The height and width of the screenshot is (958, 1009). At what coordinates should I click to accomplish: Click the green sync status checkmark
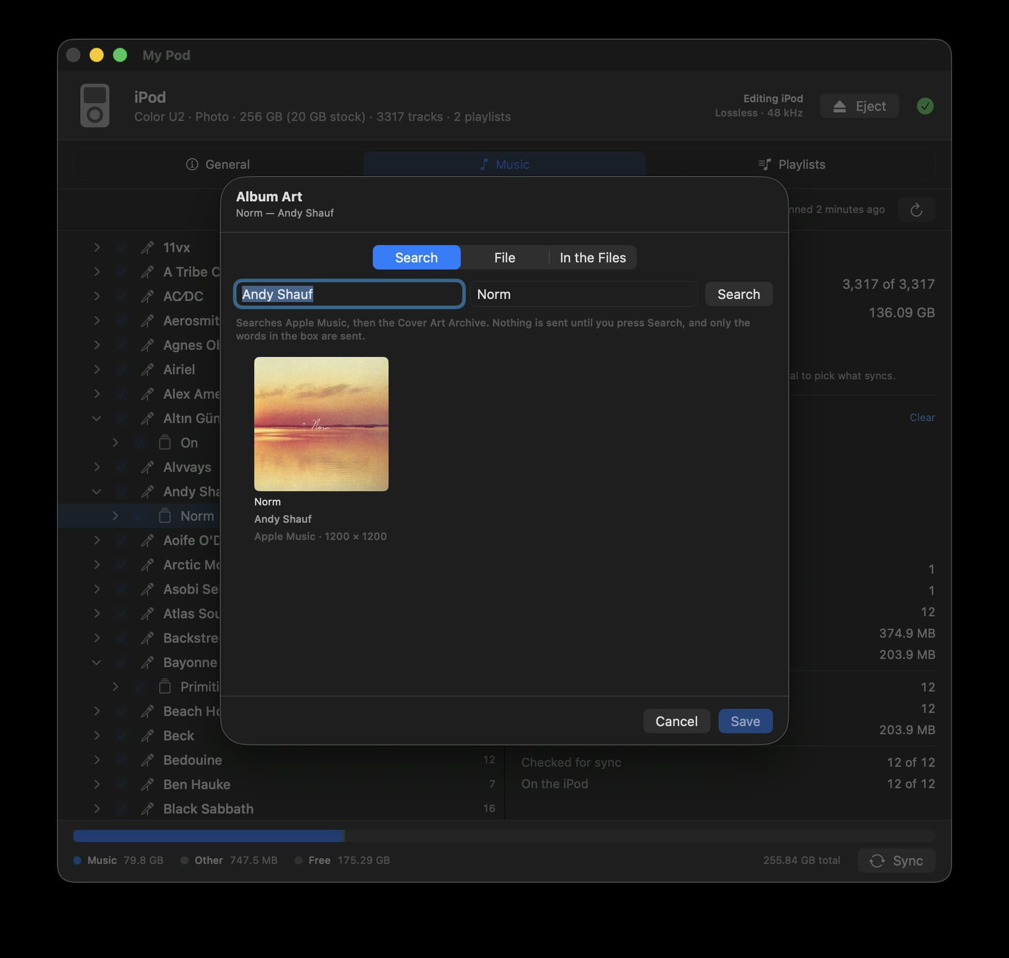coord(925,106)
